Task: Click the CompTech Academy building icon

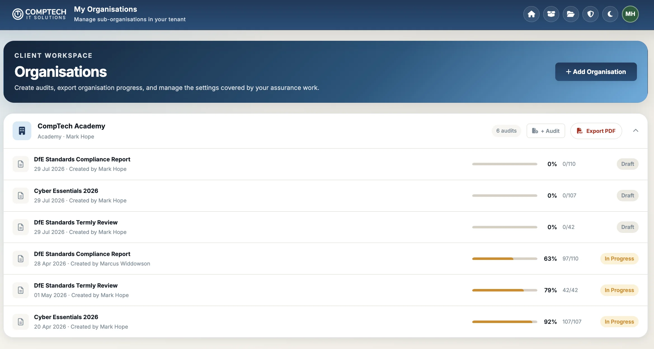Action: [x=22, y=131]
